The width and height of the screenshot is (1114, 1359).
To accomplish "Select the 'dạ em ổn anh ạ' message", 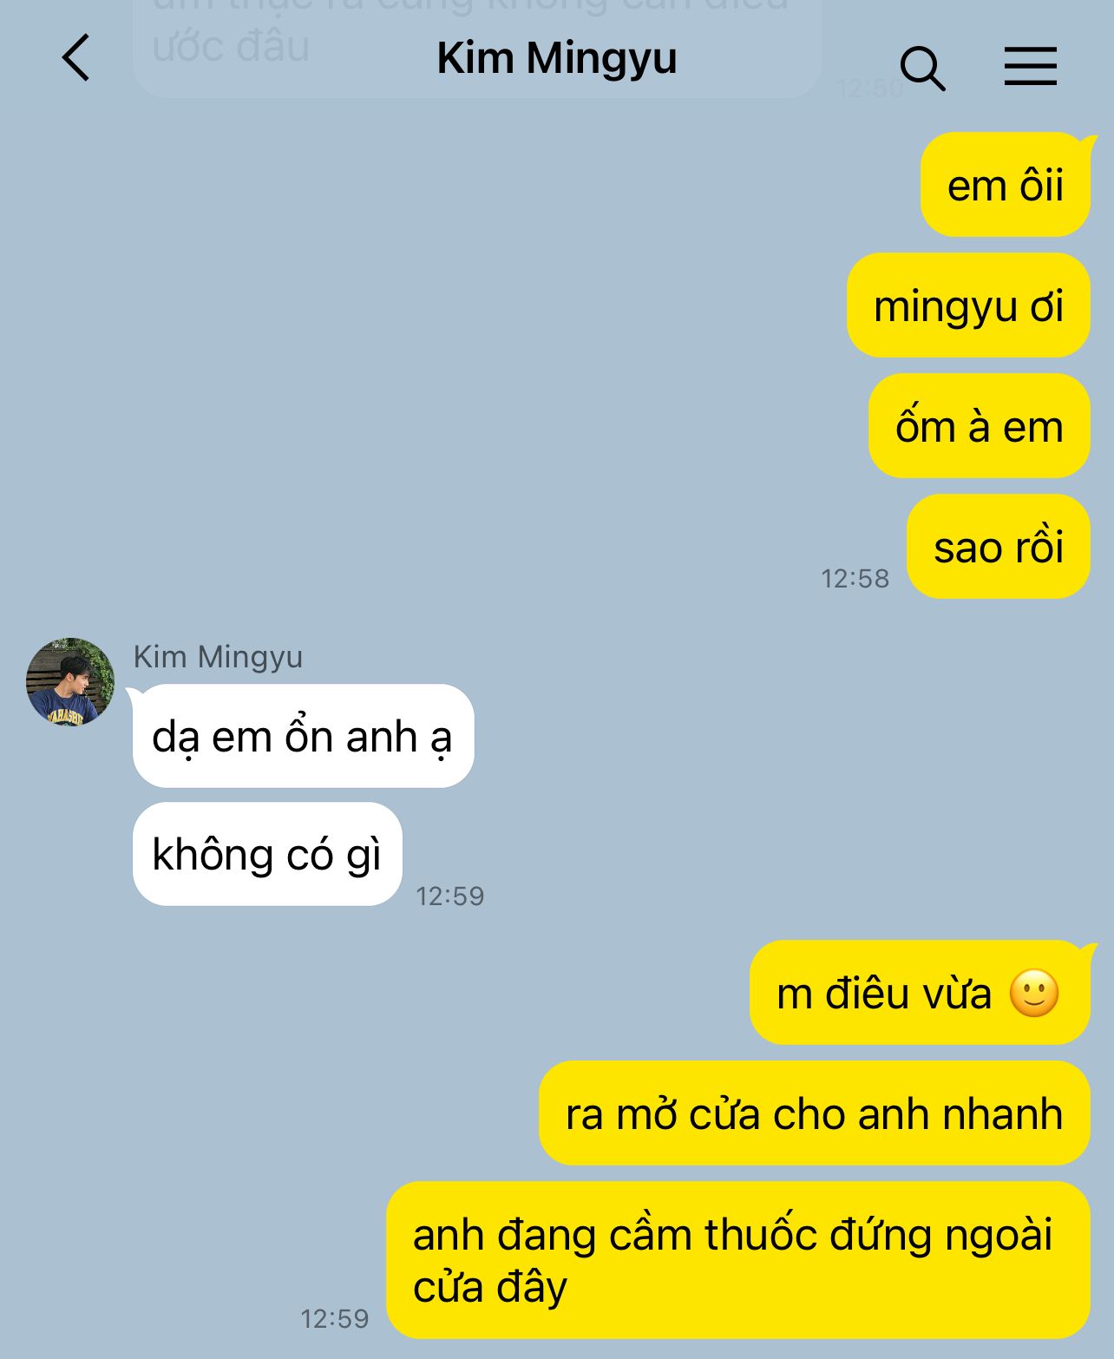I will click(303, 736).
